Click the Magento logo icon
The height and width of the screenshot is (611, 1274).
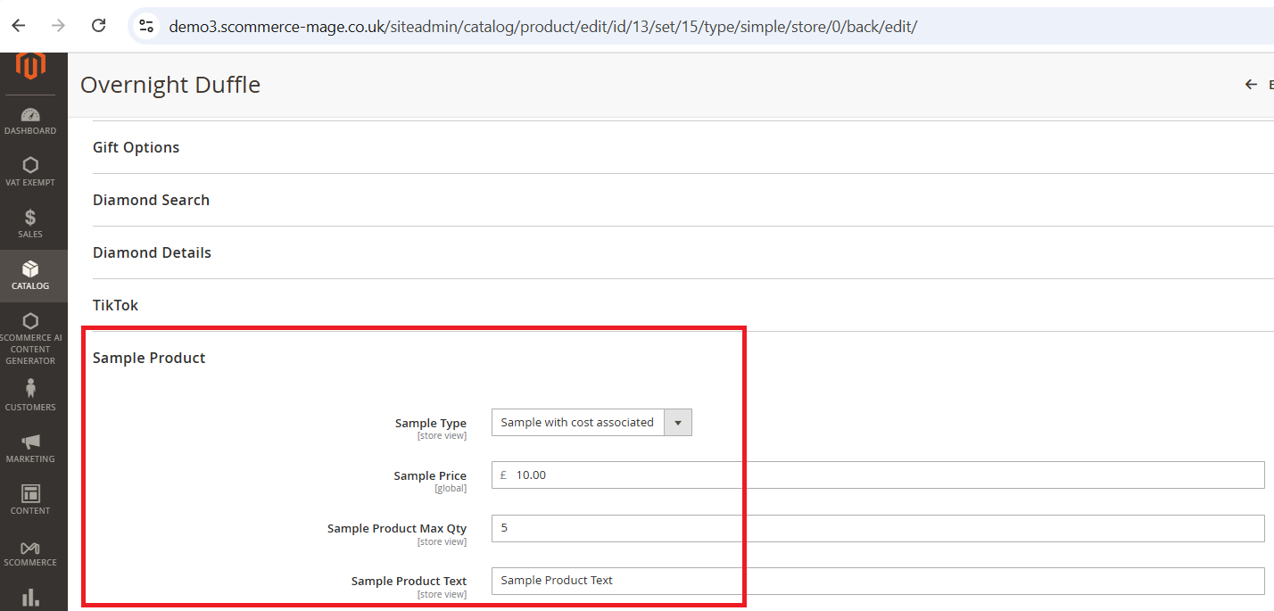(30, 67)
